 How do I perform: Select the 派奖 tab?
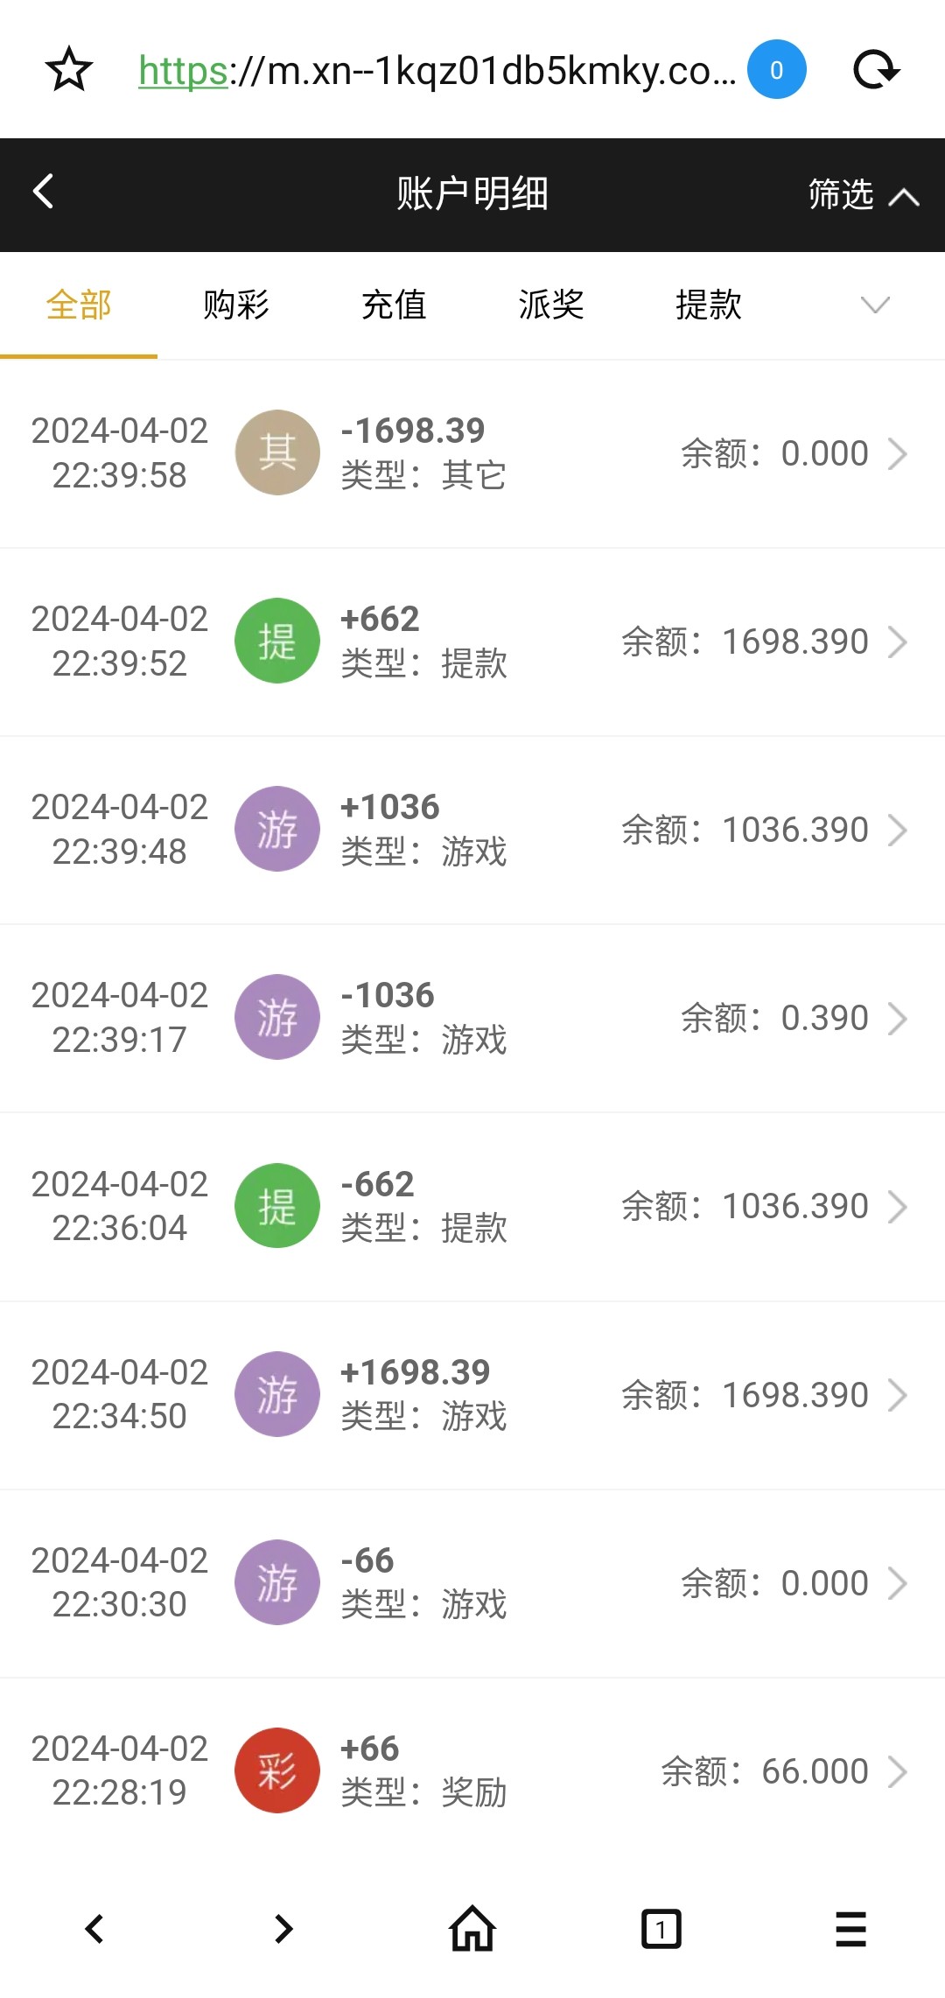point(551,305)
